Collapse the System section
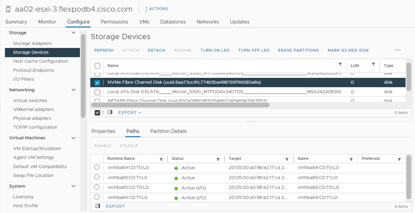Viewport: 415px width, 213px height. click(74, 186)
